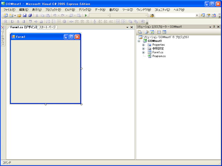Click the Save All icon
The image size is (222, 166).
30,16
